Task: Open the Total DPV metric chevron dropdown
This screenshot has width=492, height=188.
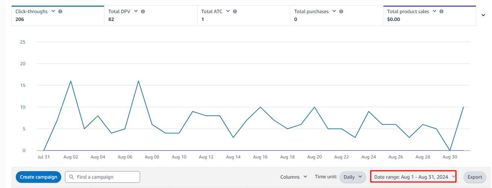Action: 136,11
